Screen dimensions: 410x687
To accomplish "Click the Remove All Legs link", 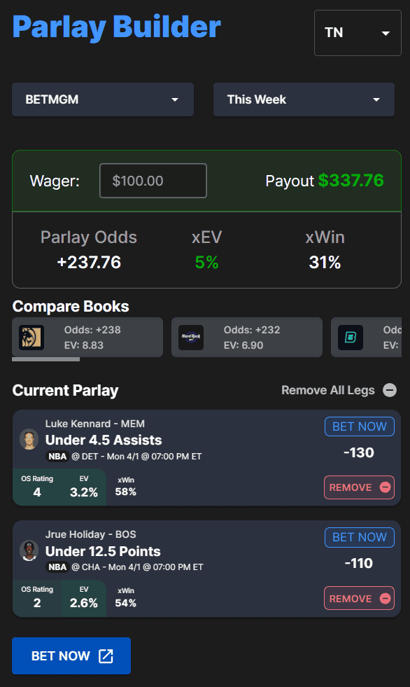I will point(327,390).
